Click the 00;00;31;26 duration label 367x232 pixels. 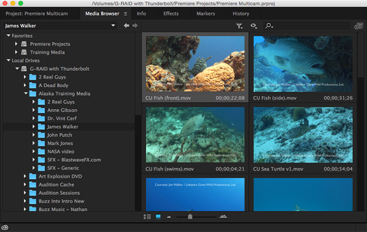pyautogui.click(x=338, y=98)
